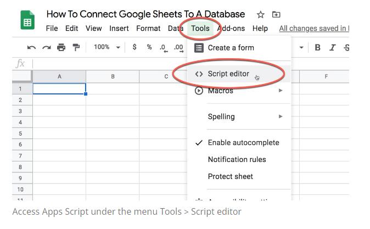Image resolution: width=370 pixels, height=229 pixels.
Task: Select the paint format roller
Action: point(76,48)
